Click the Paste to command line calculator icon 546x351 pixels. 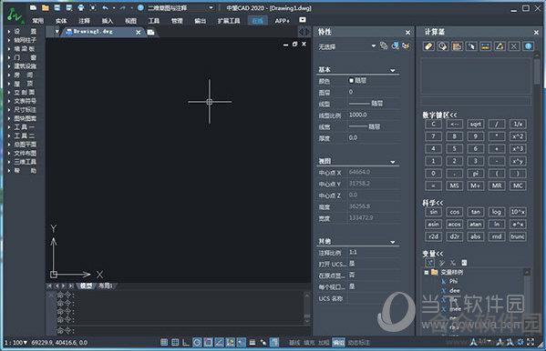(458, 46)
